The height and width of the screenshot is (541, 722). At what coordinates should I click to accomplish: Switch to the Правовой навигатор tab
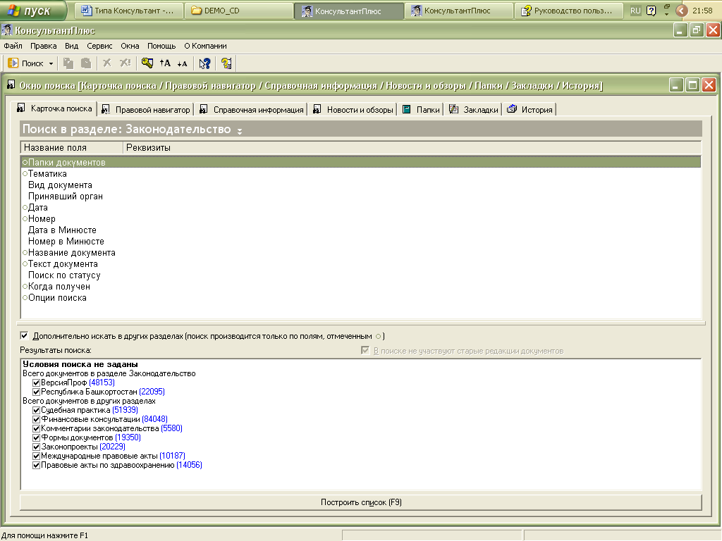click(x=146, y=109)
